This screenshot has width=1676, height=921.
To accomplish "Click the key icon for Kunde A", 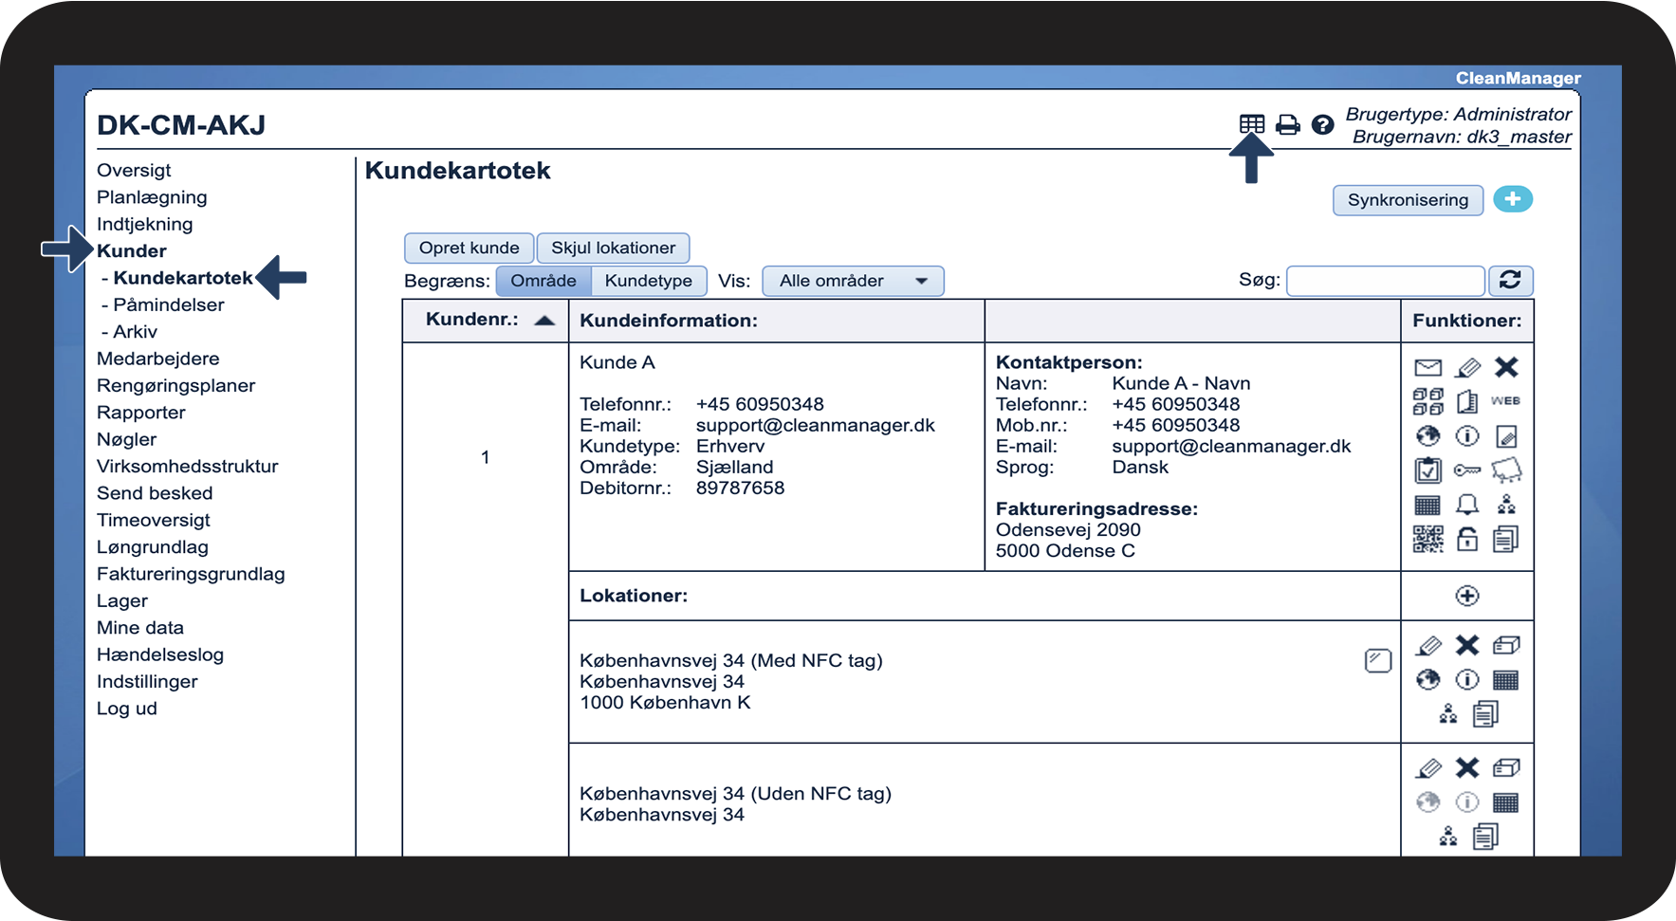I will [1466, 470].
